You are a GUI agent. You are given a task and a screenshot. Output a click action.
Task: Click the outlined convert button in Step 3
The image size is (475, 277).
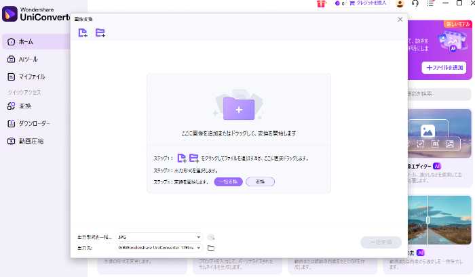click(260, 182)
